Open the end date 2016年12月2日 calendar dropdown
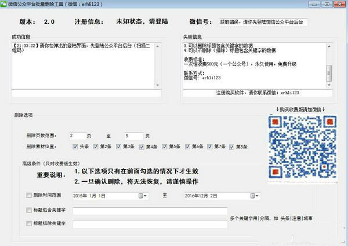The image size is (348, 246). [255, 196]
